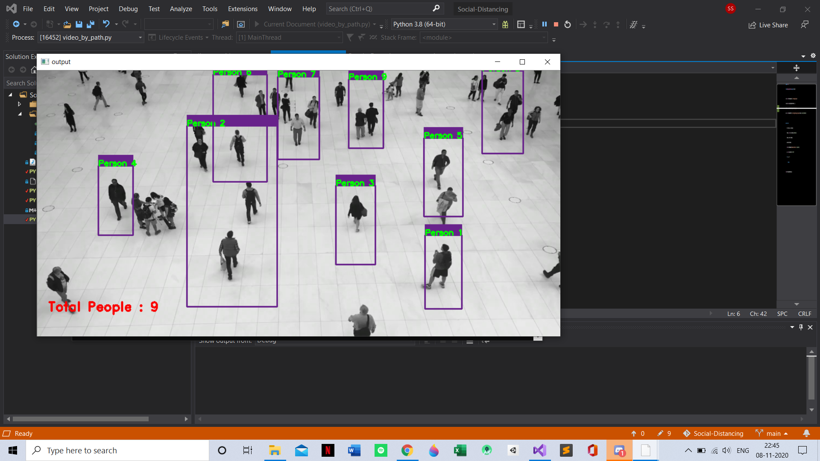Open the Debug menu
The image size is (820, 461).
click(x=128, y=9)
